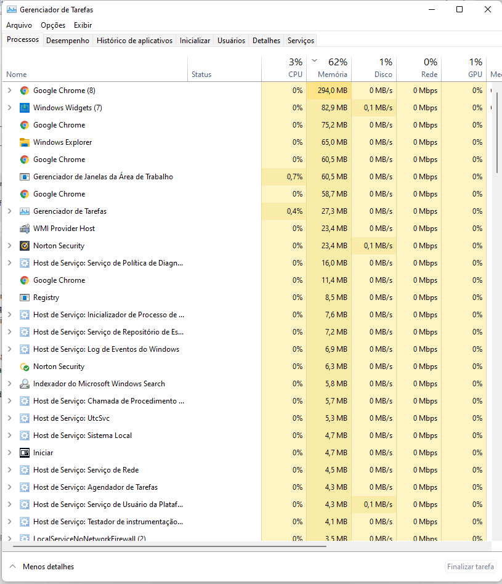Viewport: 502px width, 584px height.
Task: Click the horizontal scrollbar thumb
Action: [x=169, y=546]
